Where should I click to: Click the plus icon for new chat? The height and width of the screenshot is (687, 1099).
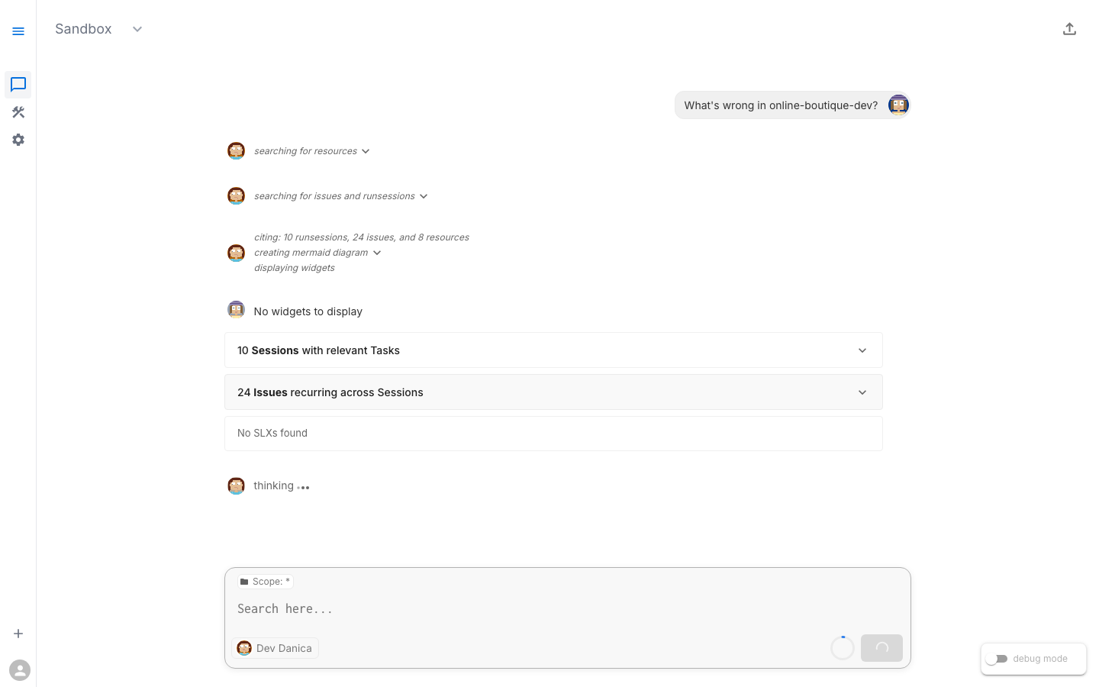pos(18,634)
